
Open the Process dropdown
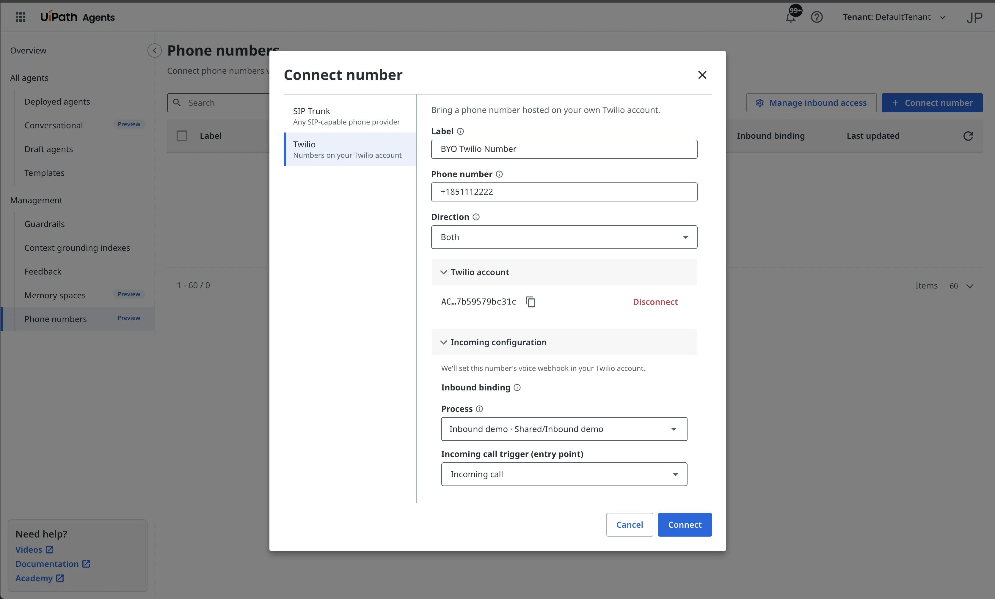(564, 429)
